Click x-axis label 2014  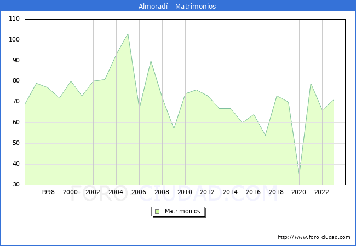point(230,192)
